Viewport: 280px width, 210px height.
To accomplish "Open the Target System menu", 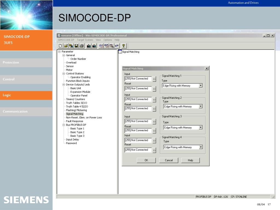I will point(85,40).
